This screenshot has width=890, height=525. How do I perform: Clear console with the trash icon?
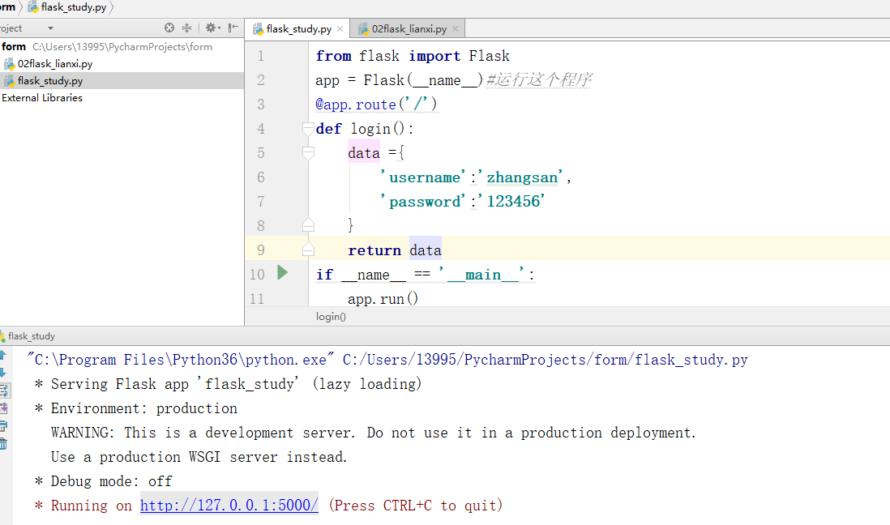pyautogui.click(x=3, y=444)
